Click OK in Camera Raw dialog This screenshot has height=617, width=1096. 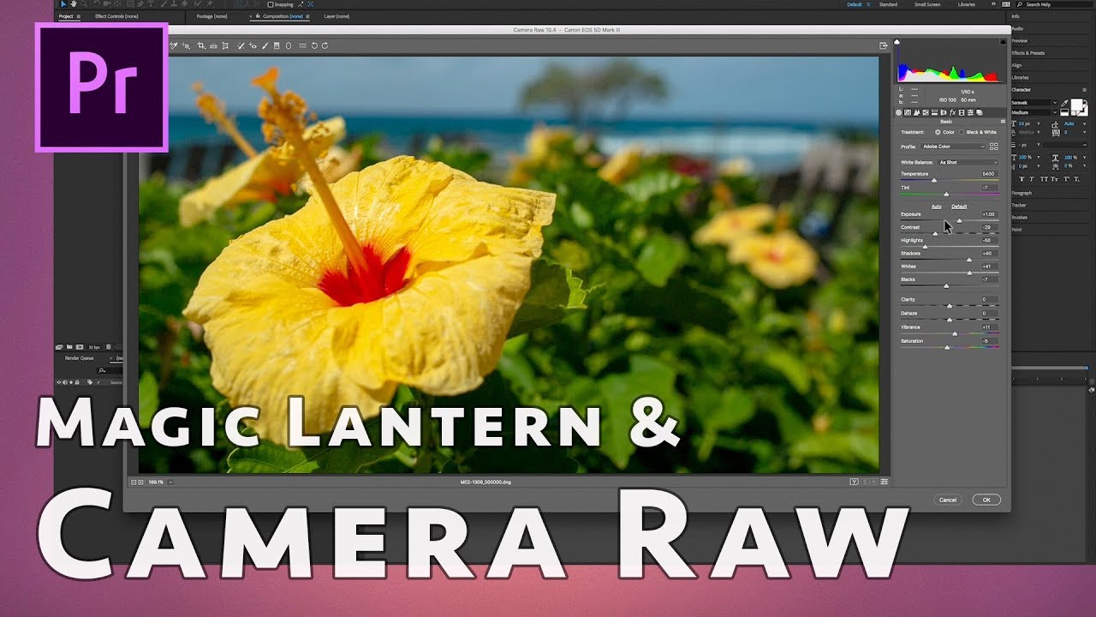tap(986, 500)
